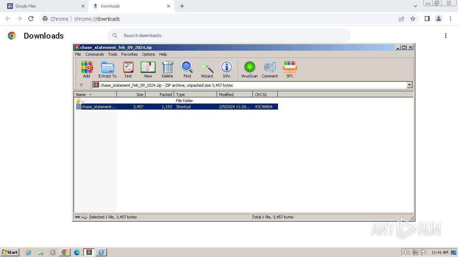
Task: Click the PowerShell taskbar icon
Action: [101, 252]
